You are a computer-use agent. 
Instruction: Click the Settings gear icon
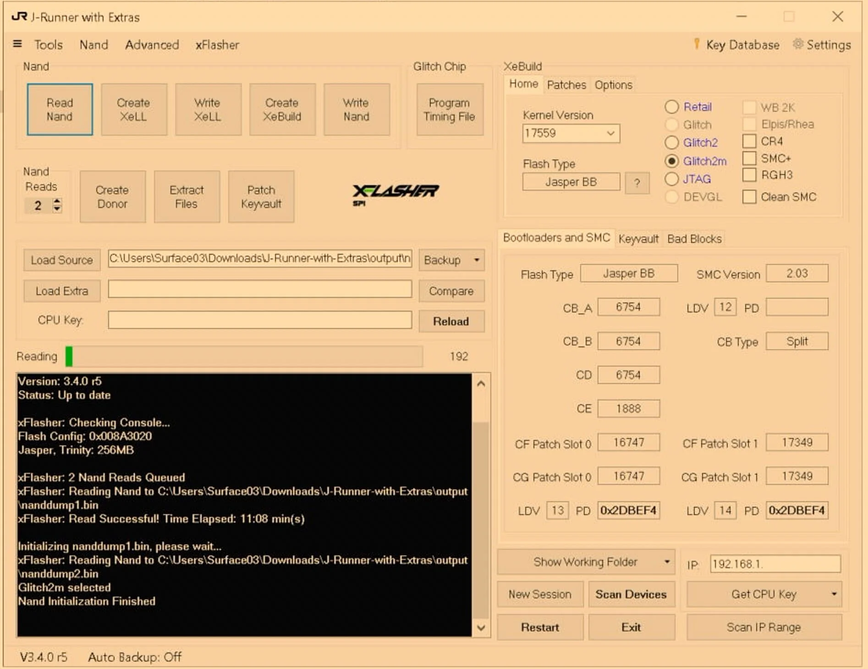point(798,44)
